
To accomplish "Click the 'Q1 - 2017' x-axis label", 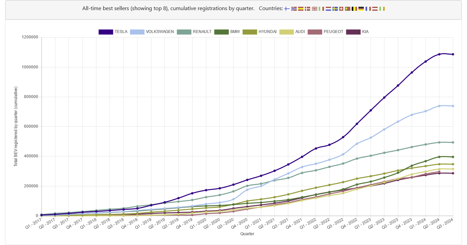I will [x=34, y=223].
